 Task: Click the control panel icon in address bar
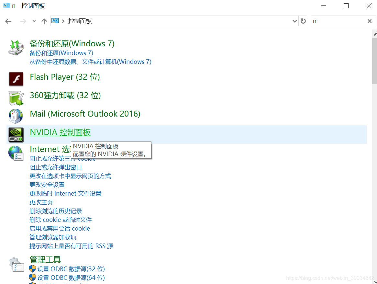click(x=55, y=21)
